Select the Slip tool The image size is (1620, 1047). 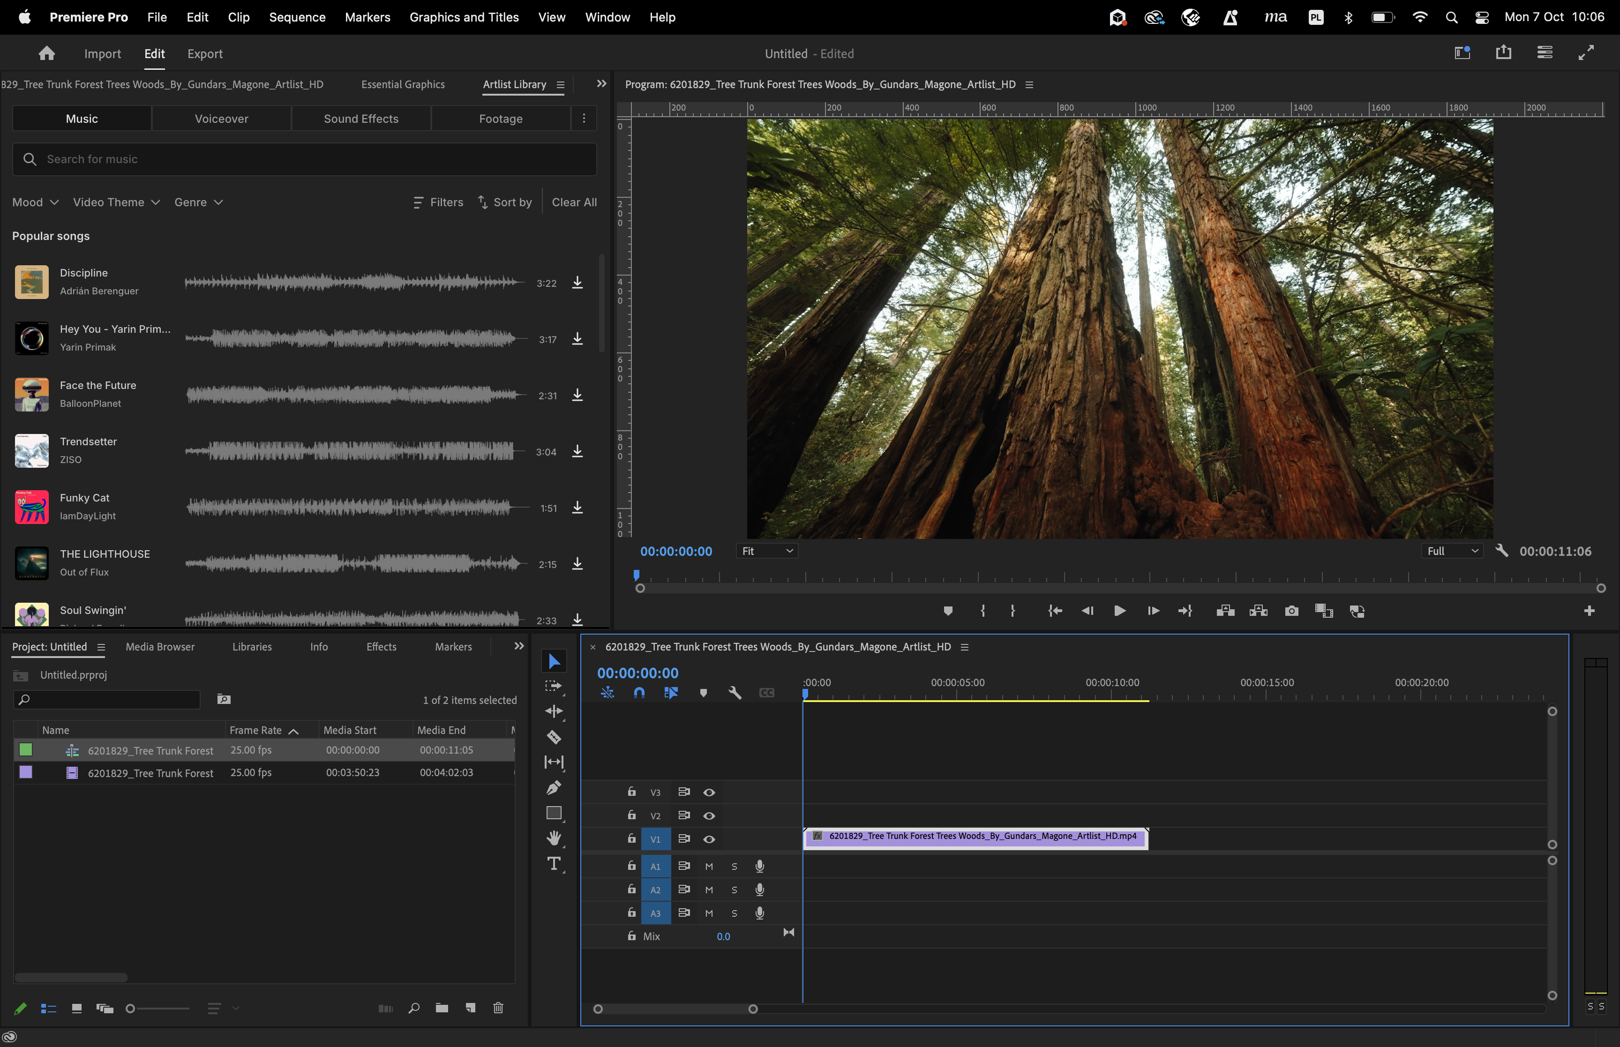(x=554, y=762)
